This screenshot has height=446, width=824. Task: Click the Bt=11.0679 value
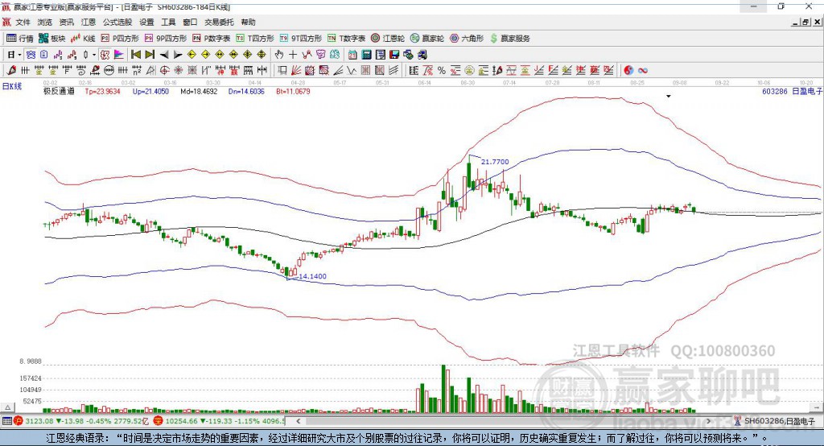[293, 92]
